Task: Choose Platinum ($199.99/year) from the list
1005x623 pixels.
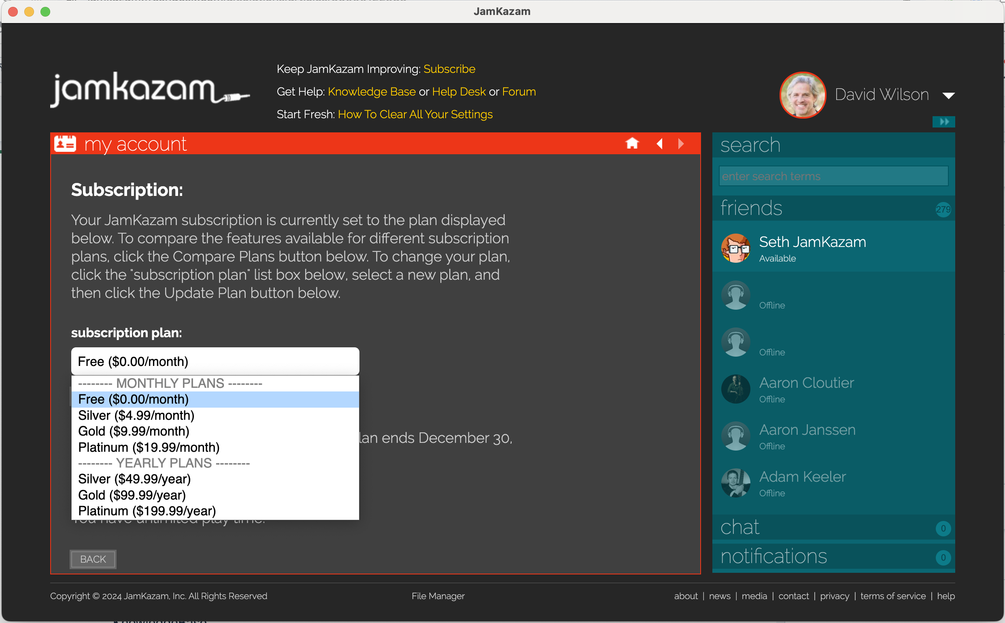Action: click(x=147, y=511)
